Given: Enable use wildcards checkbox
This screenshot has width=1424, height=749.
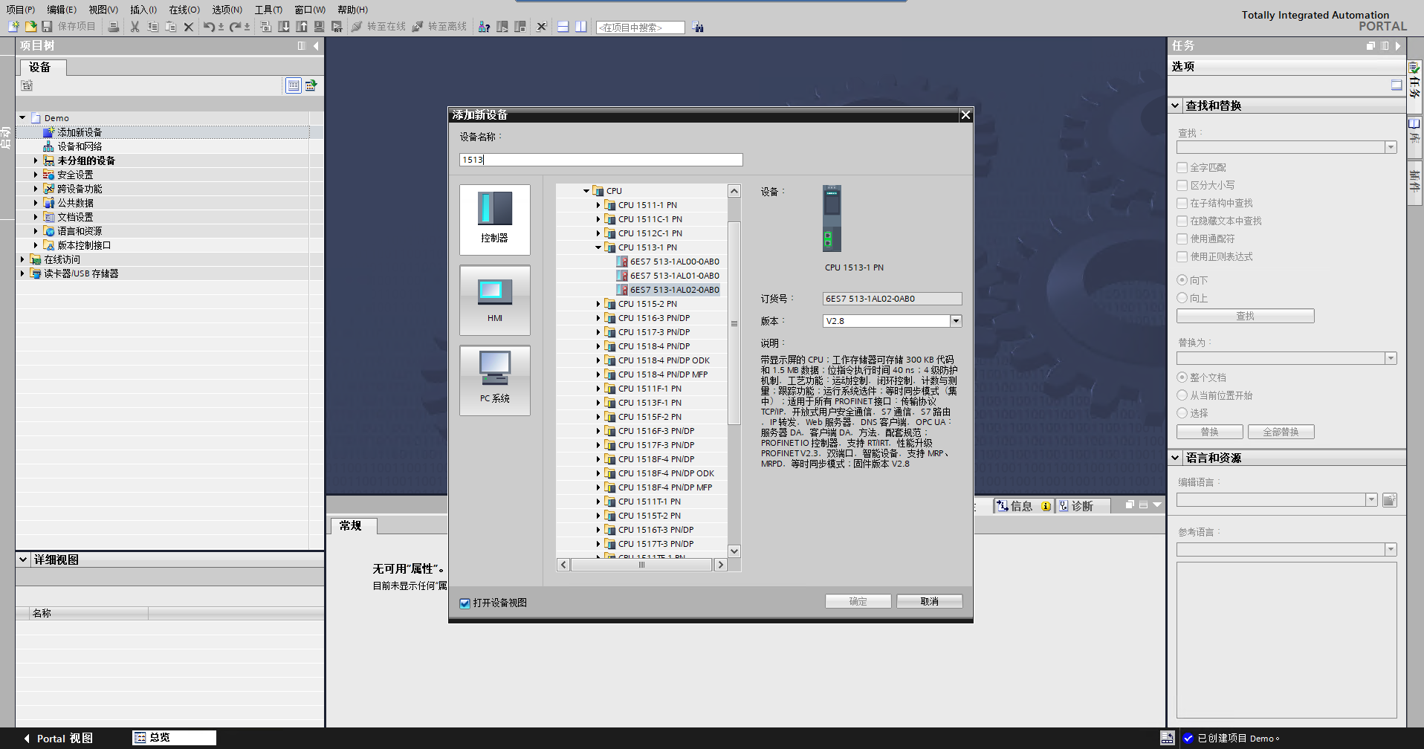Looking at the screenshot, I should click(1182, 239).
